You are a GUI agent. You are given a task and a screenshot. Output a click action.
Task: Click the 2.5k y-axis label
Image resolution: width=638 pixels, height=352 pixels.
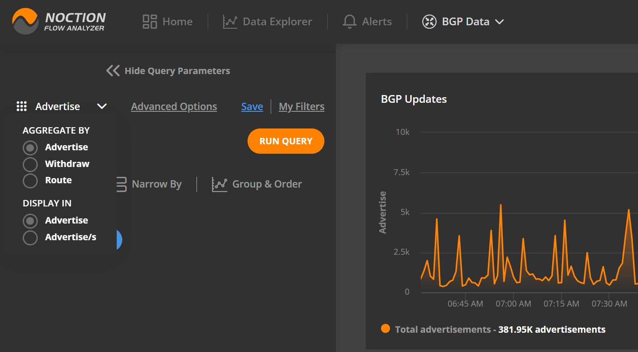[402, 252]
